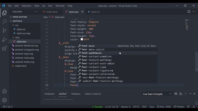
Task: Change CRLF line ending setting
Action: (x=144, y=107)
